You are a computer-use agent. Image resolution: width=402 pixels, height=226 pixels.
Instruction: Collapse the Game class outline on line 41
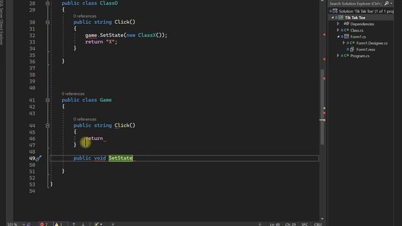[x=48, y=100]
